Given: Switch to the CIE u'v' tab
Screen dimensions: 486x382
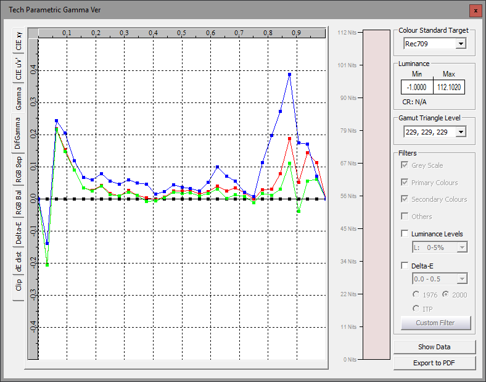Looking at the screenshot, I should [x=19, y=69].
